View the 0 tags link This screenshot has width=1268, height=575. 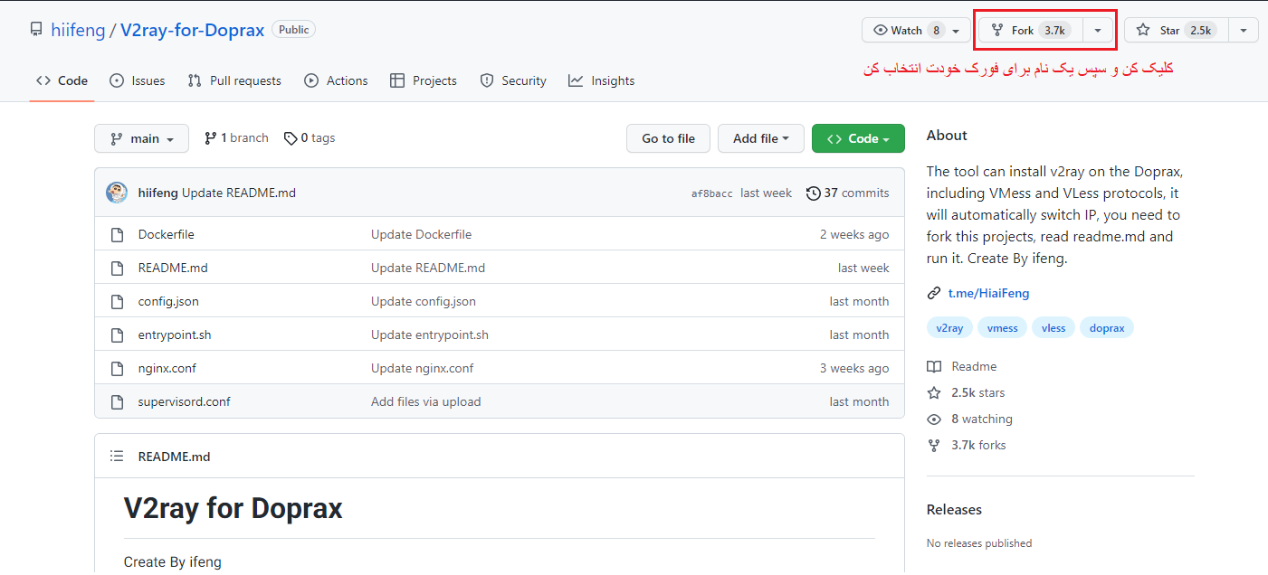pyautogui.click(x=310, y=137)
